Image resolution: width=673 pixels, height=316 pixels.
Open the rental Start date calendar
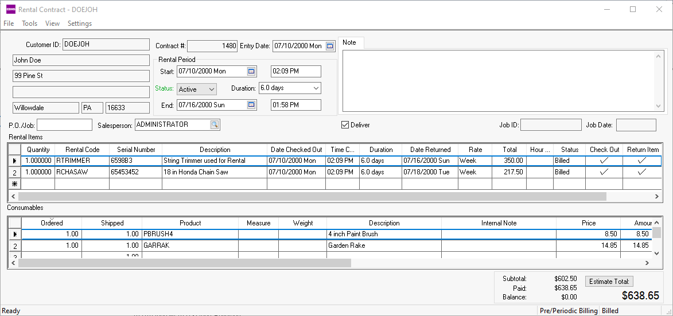pos(251,71)
